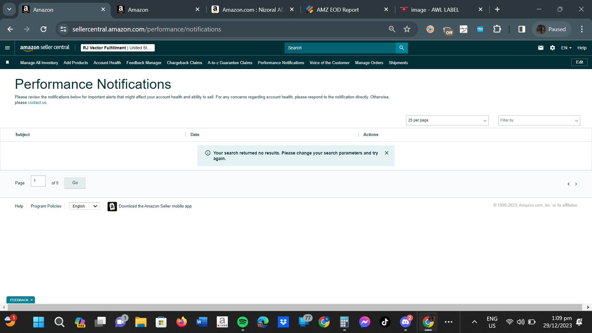Go to the next page arrow
The image size is (592, 333).
576,184
